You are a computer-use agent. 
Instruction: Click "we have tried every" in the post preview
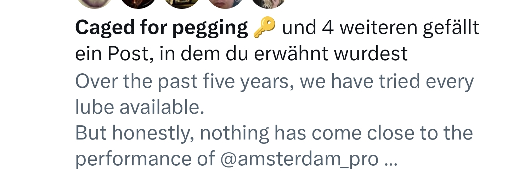pos(386,81)
